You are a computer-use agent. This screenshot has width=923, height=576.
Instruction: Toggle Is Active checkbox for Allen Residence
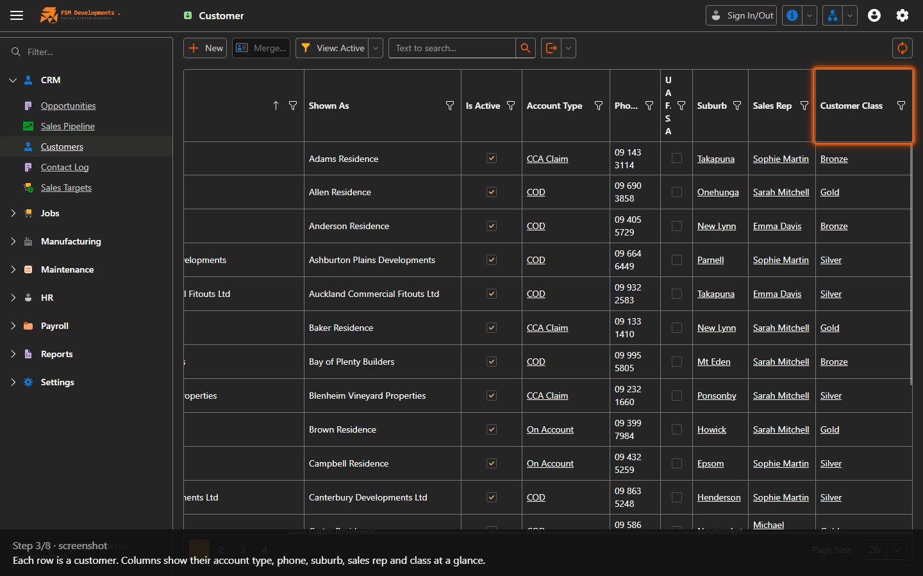pyautogui.click(x=492, y=192)
